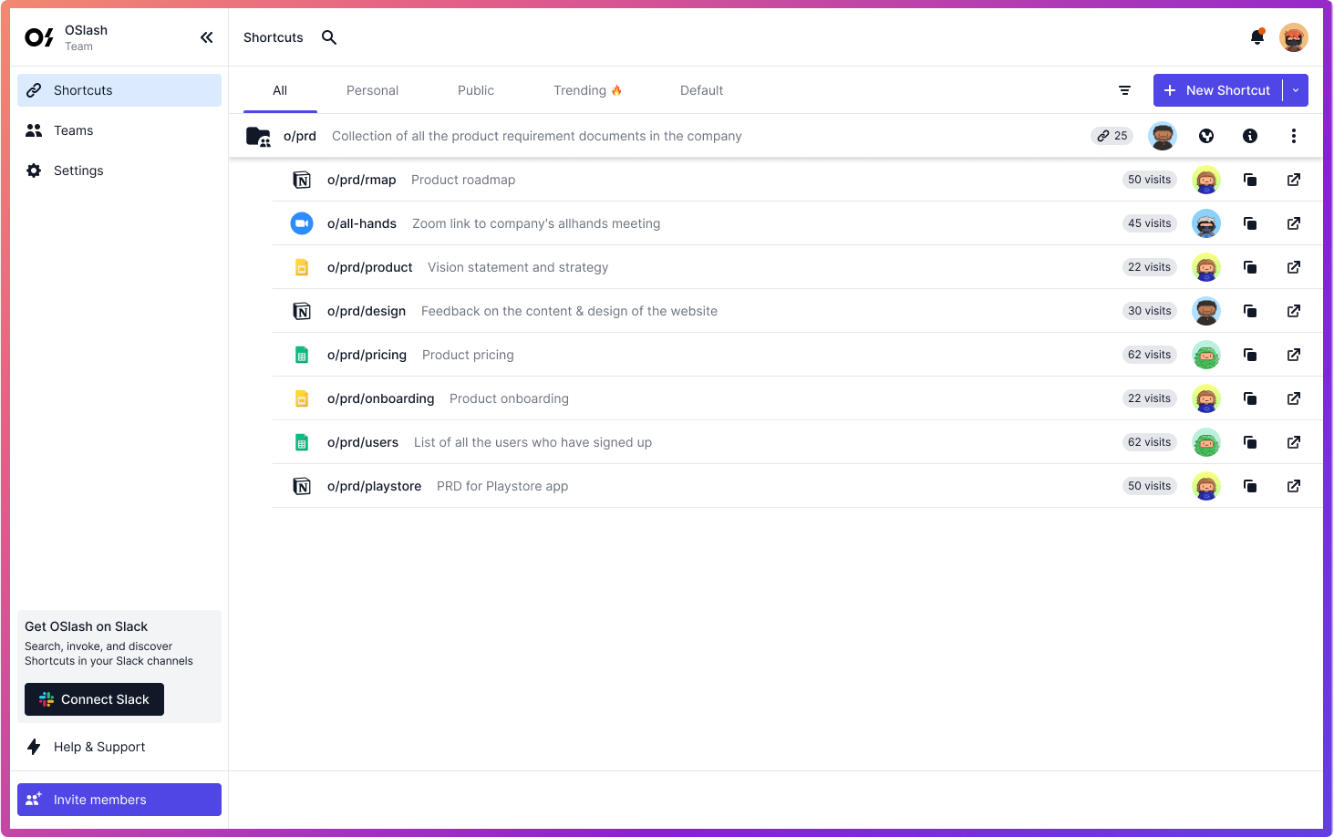Click the Connect Slack button
The width and height of the screenshot is (1334, 837).
click(94, 699)
